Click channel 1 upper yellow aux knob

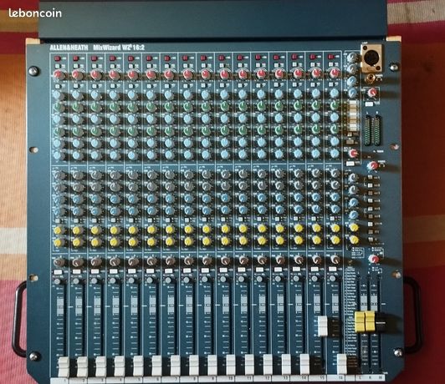tap(59, 230)
